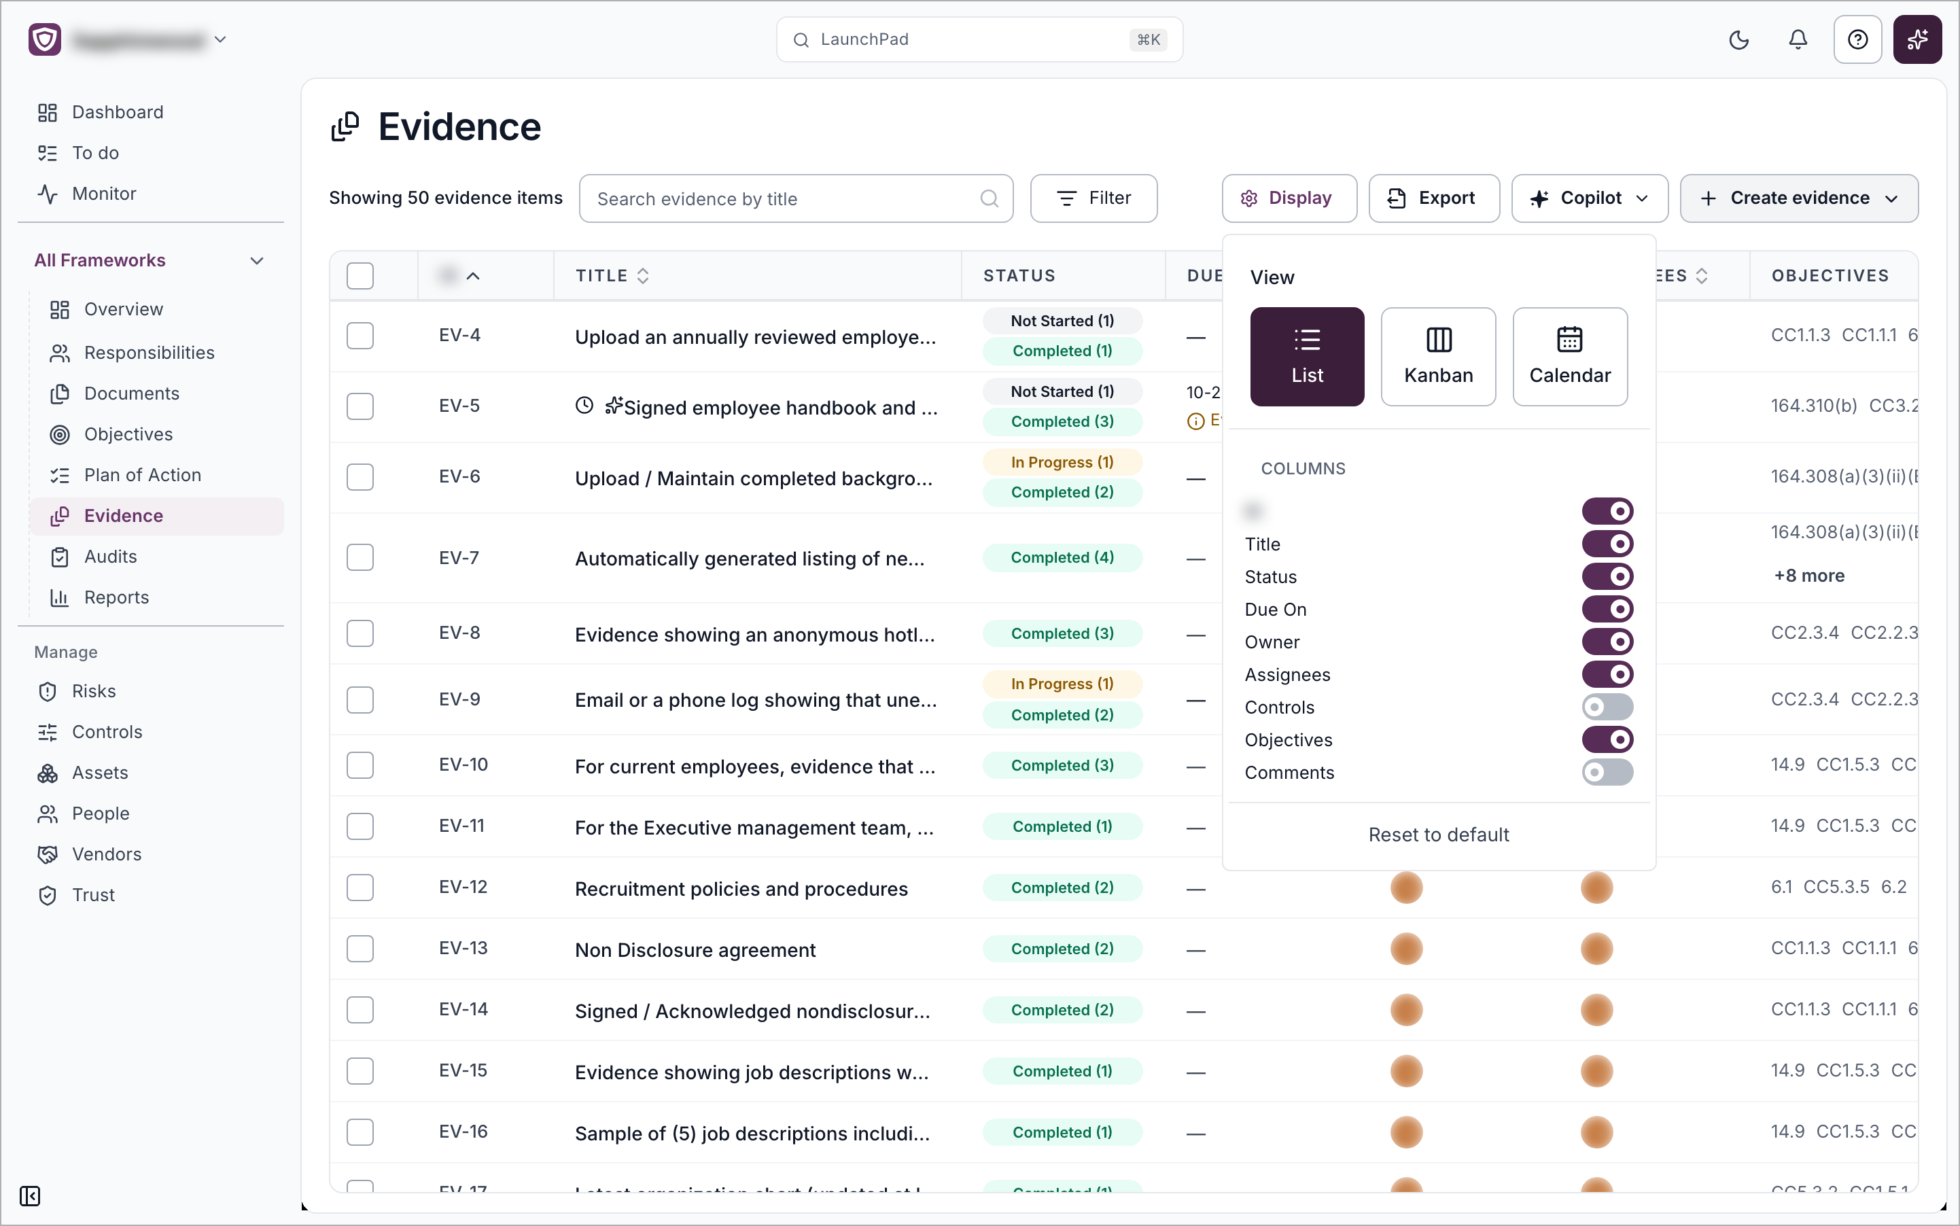Switch to Calendar view

pos(1570,356)
